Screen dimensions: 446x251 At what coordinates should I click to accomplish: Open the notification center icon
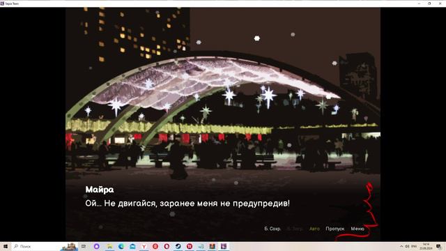[439, 246]
